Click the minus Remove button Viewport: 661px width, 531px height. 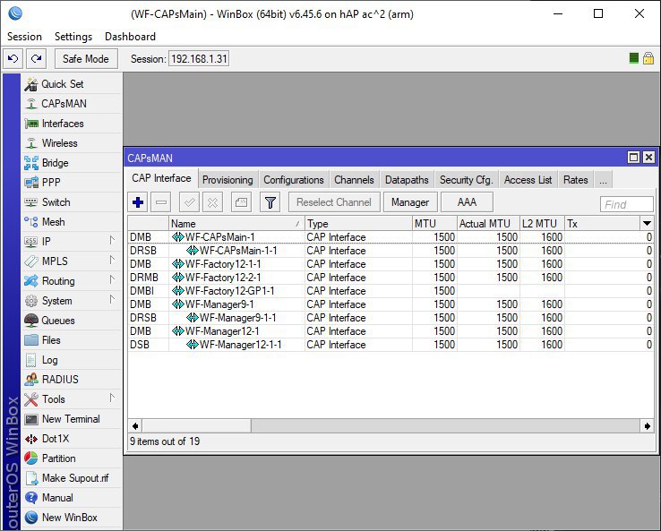coord(161,202)
